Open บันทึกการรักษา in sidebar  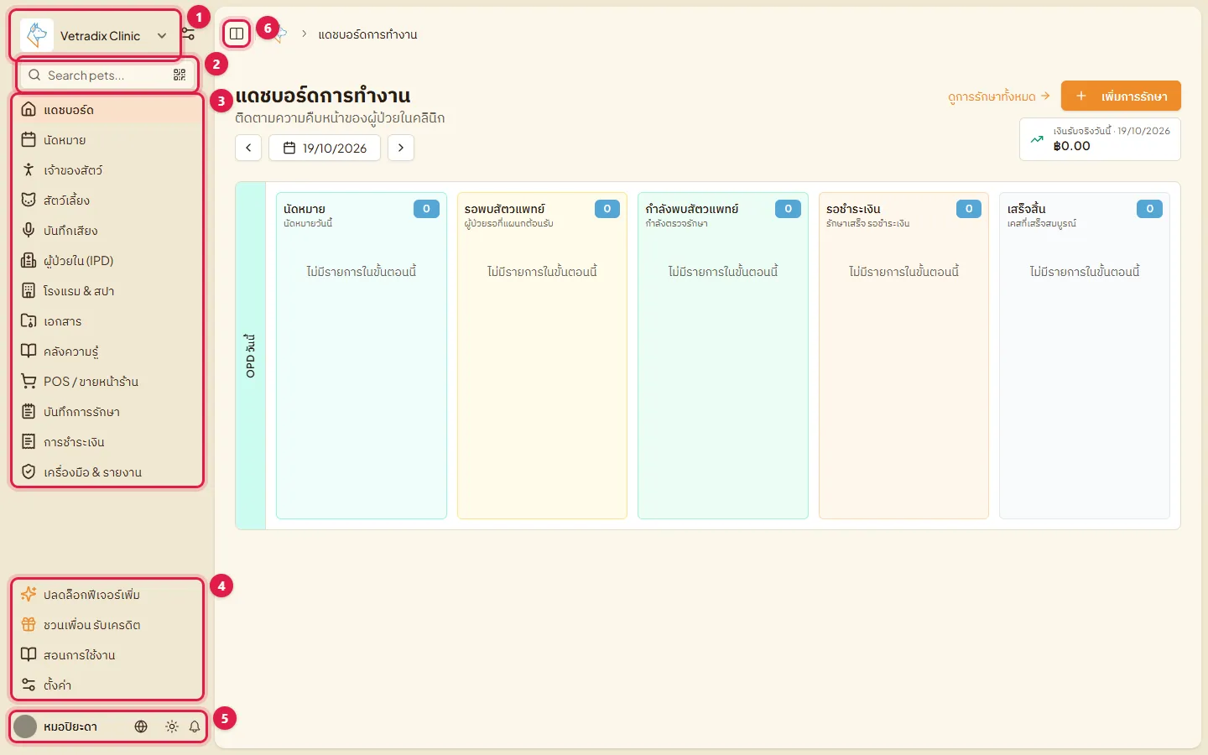pyautogui.click(x=107, y=412)
